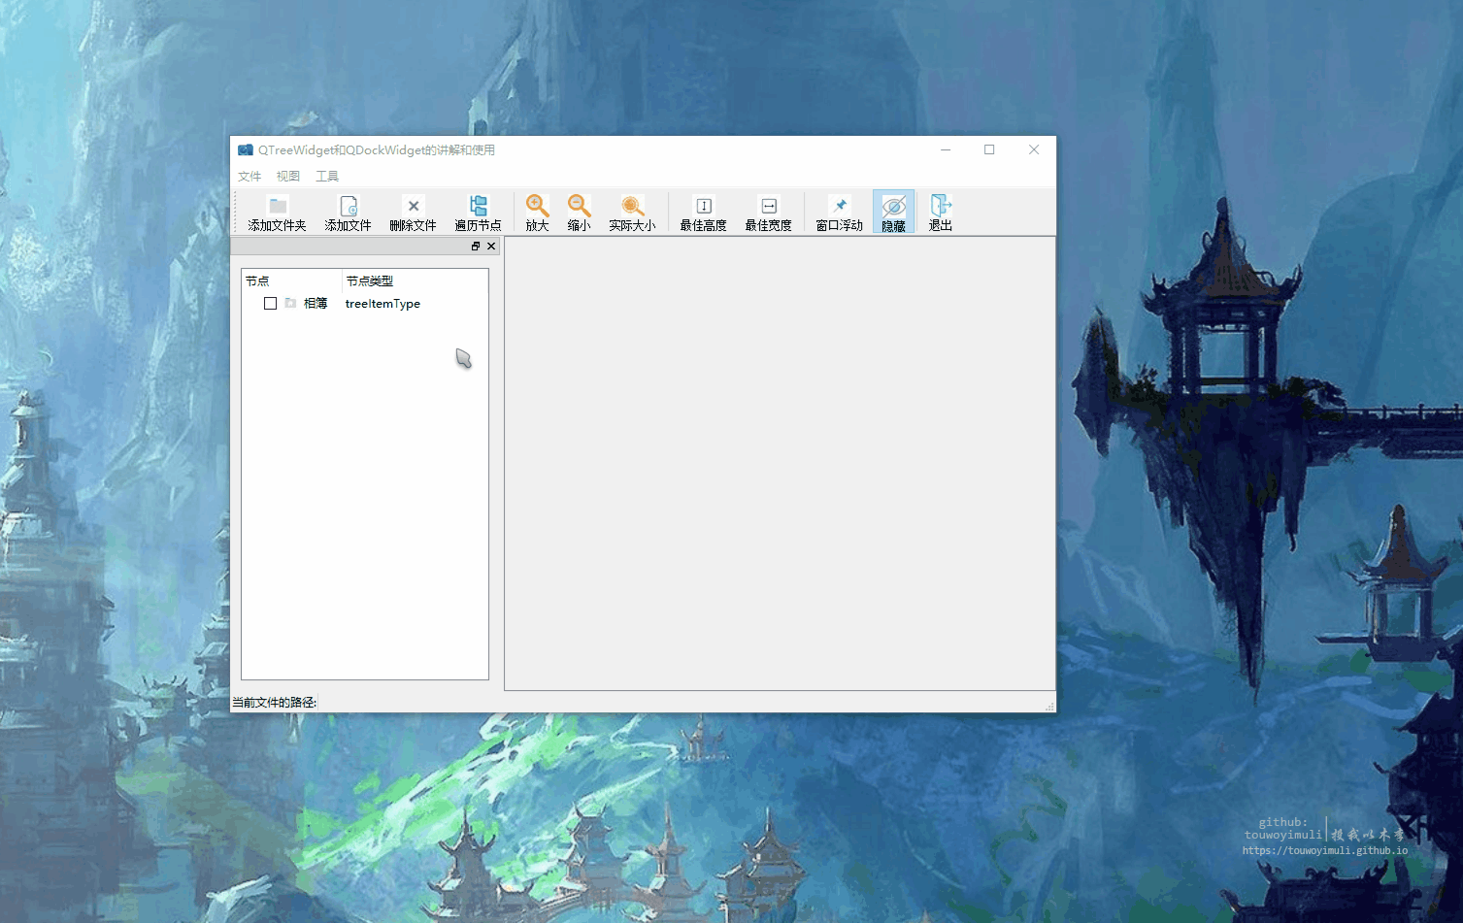The image size is (1463, 923).
Task: Maximize the QTreeWidget window
Action: pyautogui.click(x=989, y=150)
